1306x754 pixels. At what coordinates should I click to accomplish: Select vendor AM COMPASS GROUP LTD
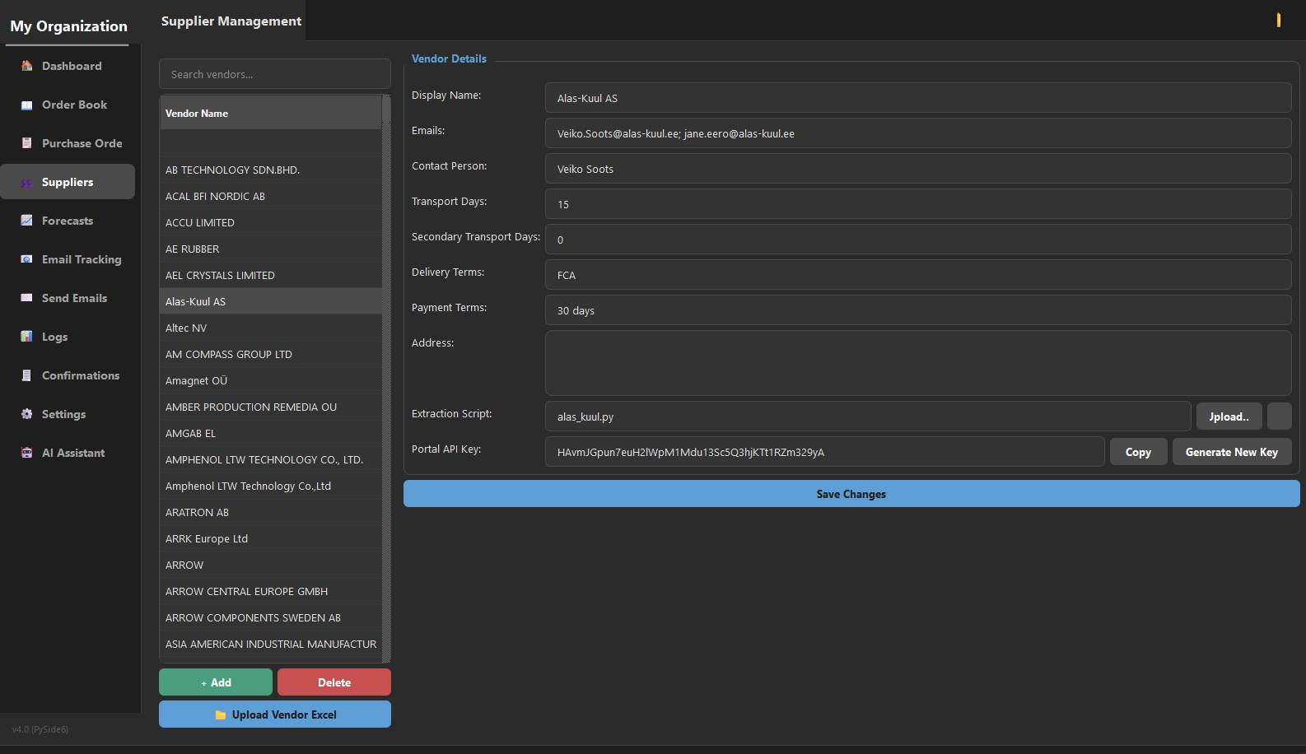pos(271,354)
